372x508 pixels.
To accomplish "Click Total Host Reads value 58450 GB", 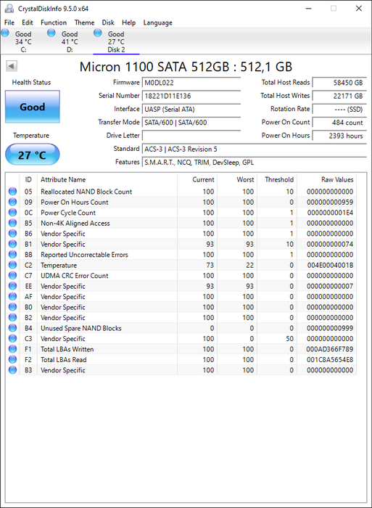I will coord(339,83).
